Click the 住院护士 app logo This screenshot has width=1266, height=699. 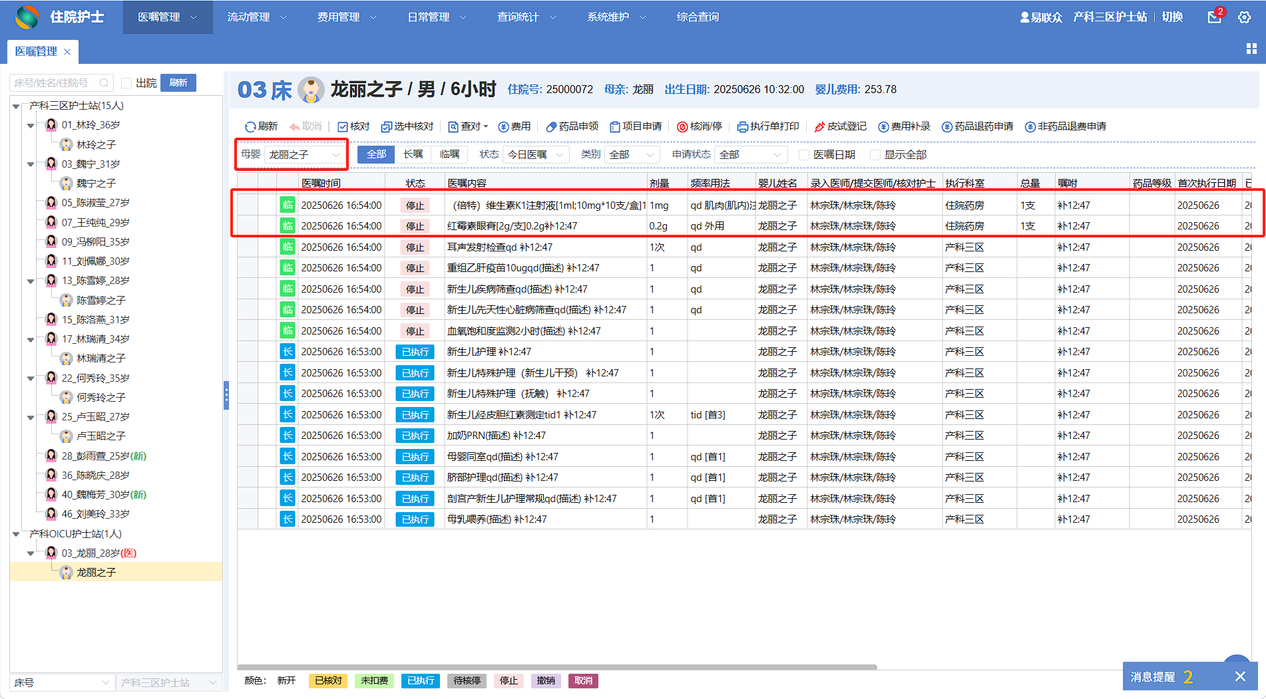point(27,17)
